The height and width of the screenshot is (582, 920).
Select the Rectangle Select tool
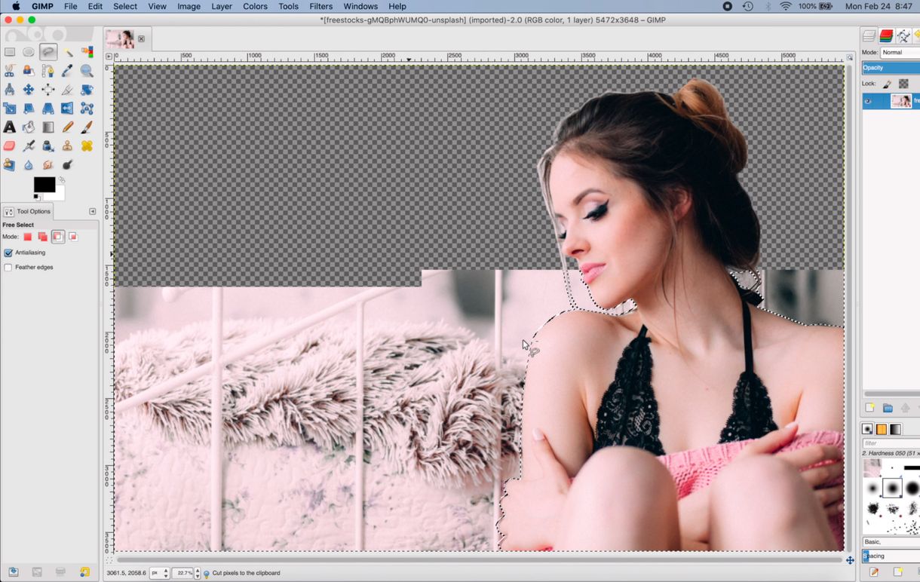click(x=10, y=51)
